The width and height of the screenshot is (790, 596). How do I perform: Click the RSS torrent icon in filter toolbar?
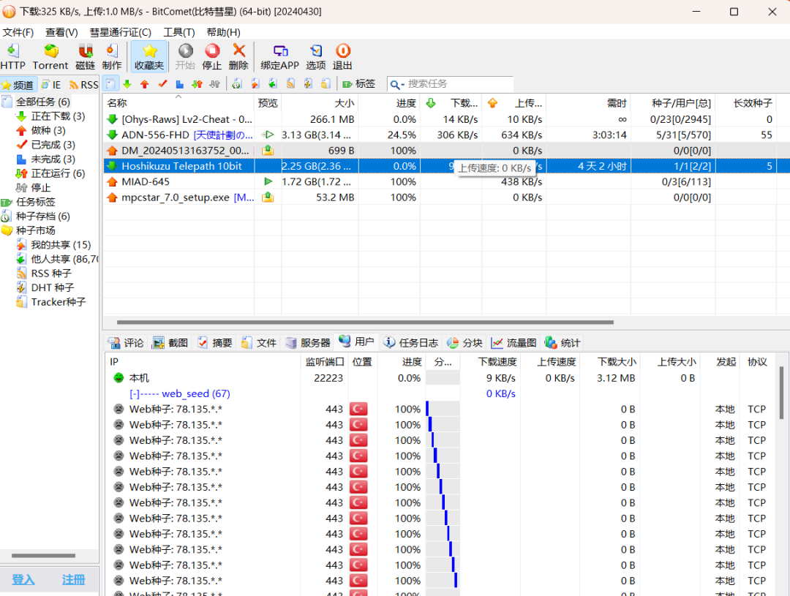tap(290, 83)
